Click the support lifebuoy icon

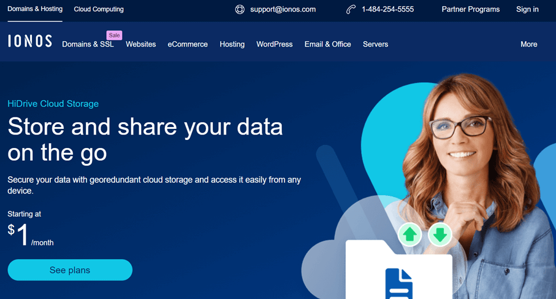240,10
